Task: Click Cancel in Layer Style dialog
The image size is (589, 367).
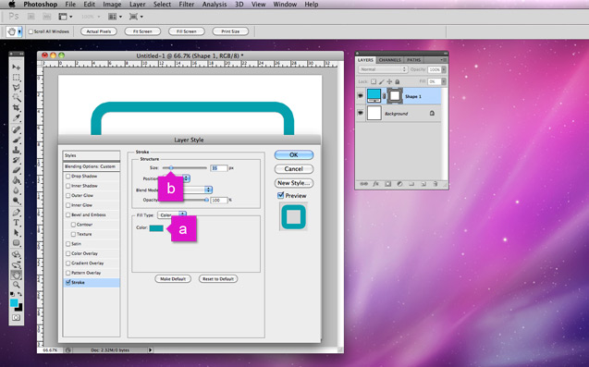Action: click(x=294, y=169)
